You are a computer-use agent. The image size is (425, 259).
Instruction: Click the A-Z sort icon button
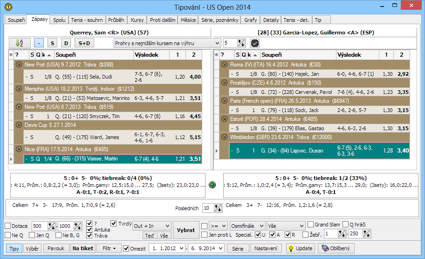point(20,43)
